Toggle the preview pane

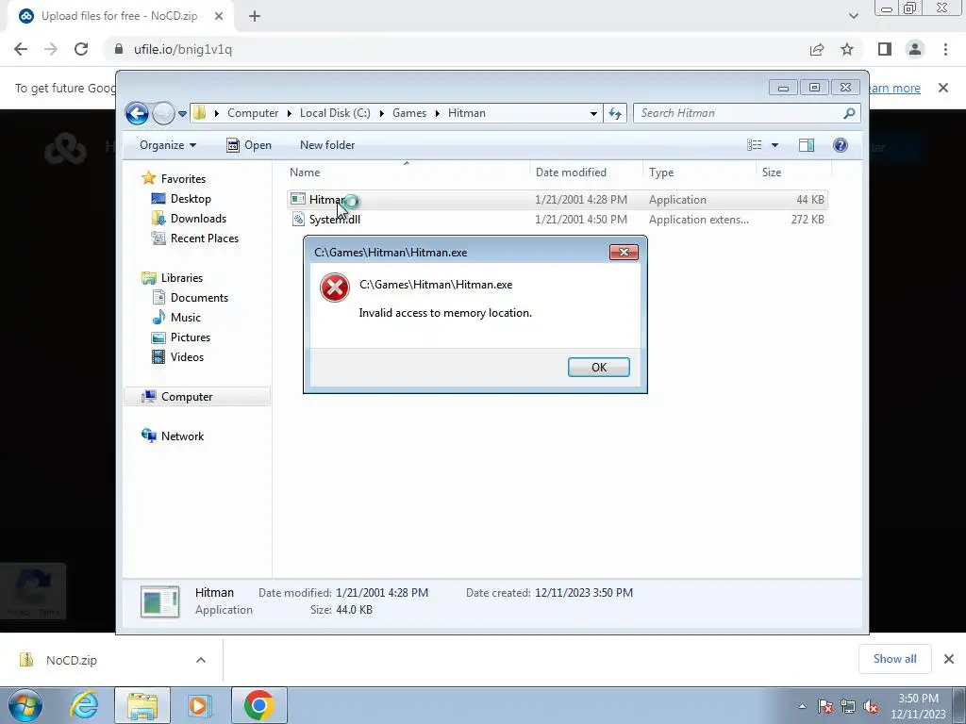(807, 145)
